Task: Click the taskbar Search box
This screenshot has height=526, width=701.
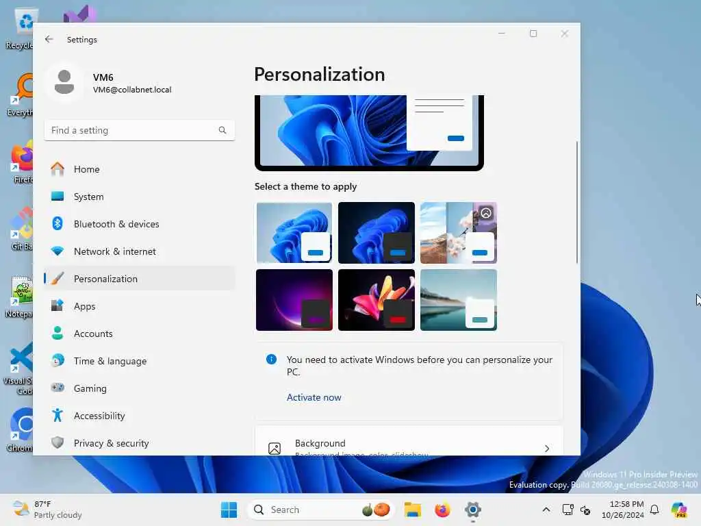Action: click(321, 510)
